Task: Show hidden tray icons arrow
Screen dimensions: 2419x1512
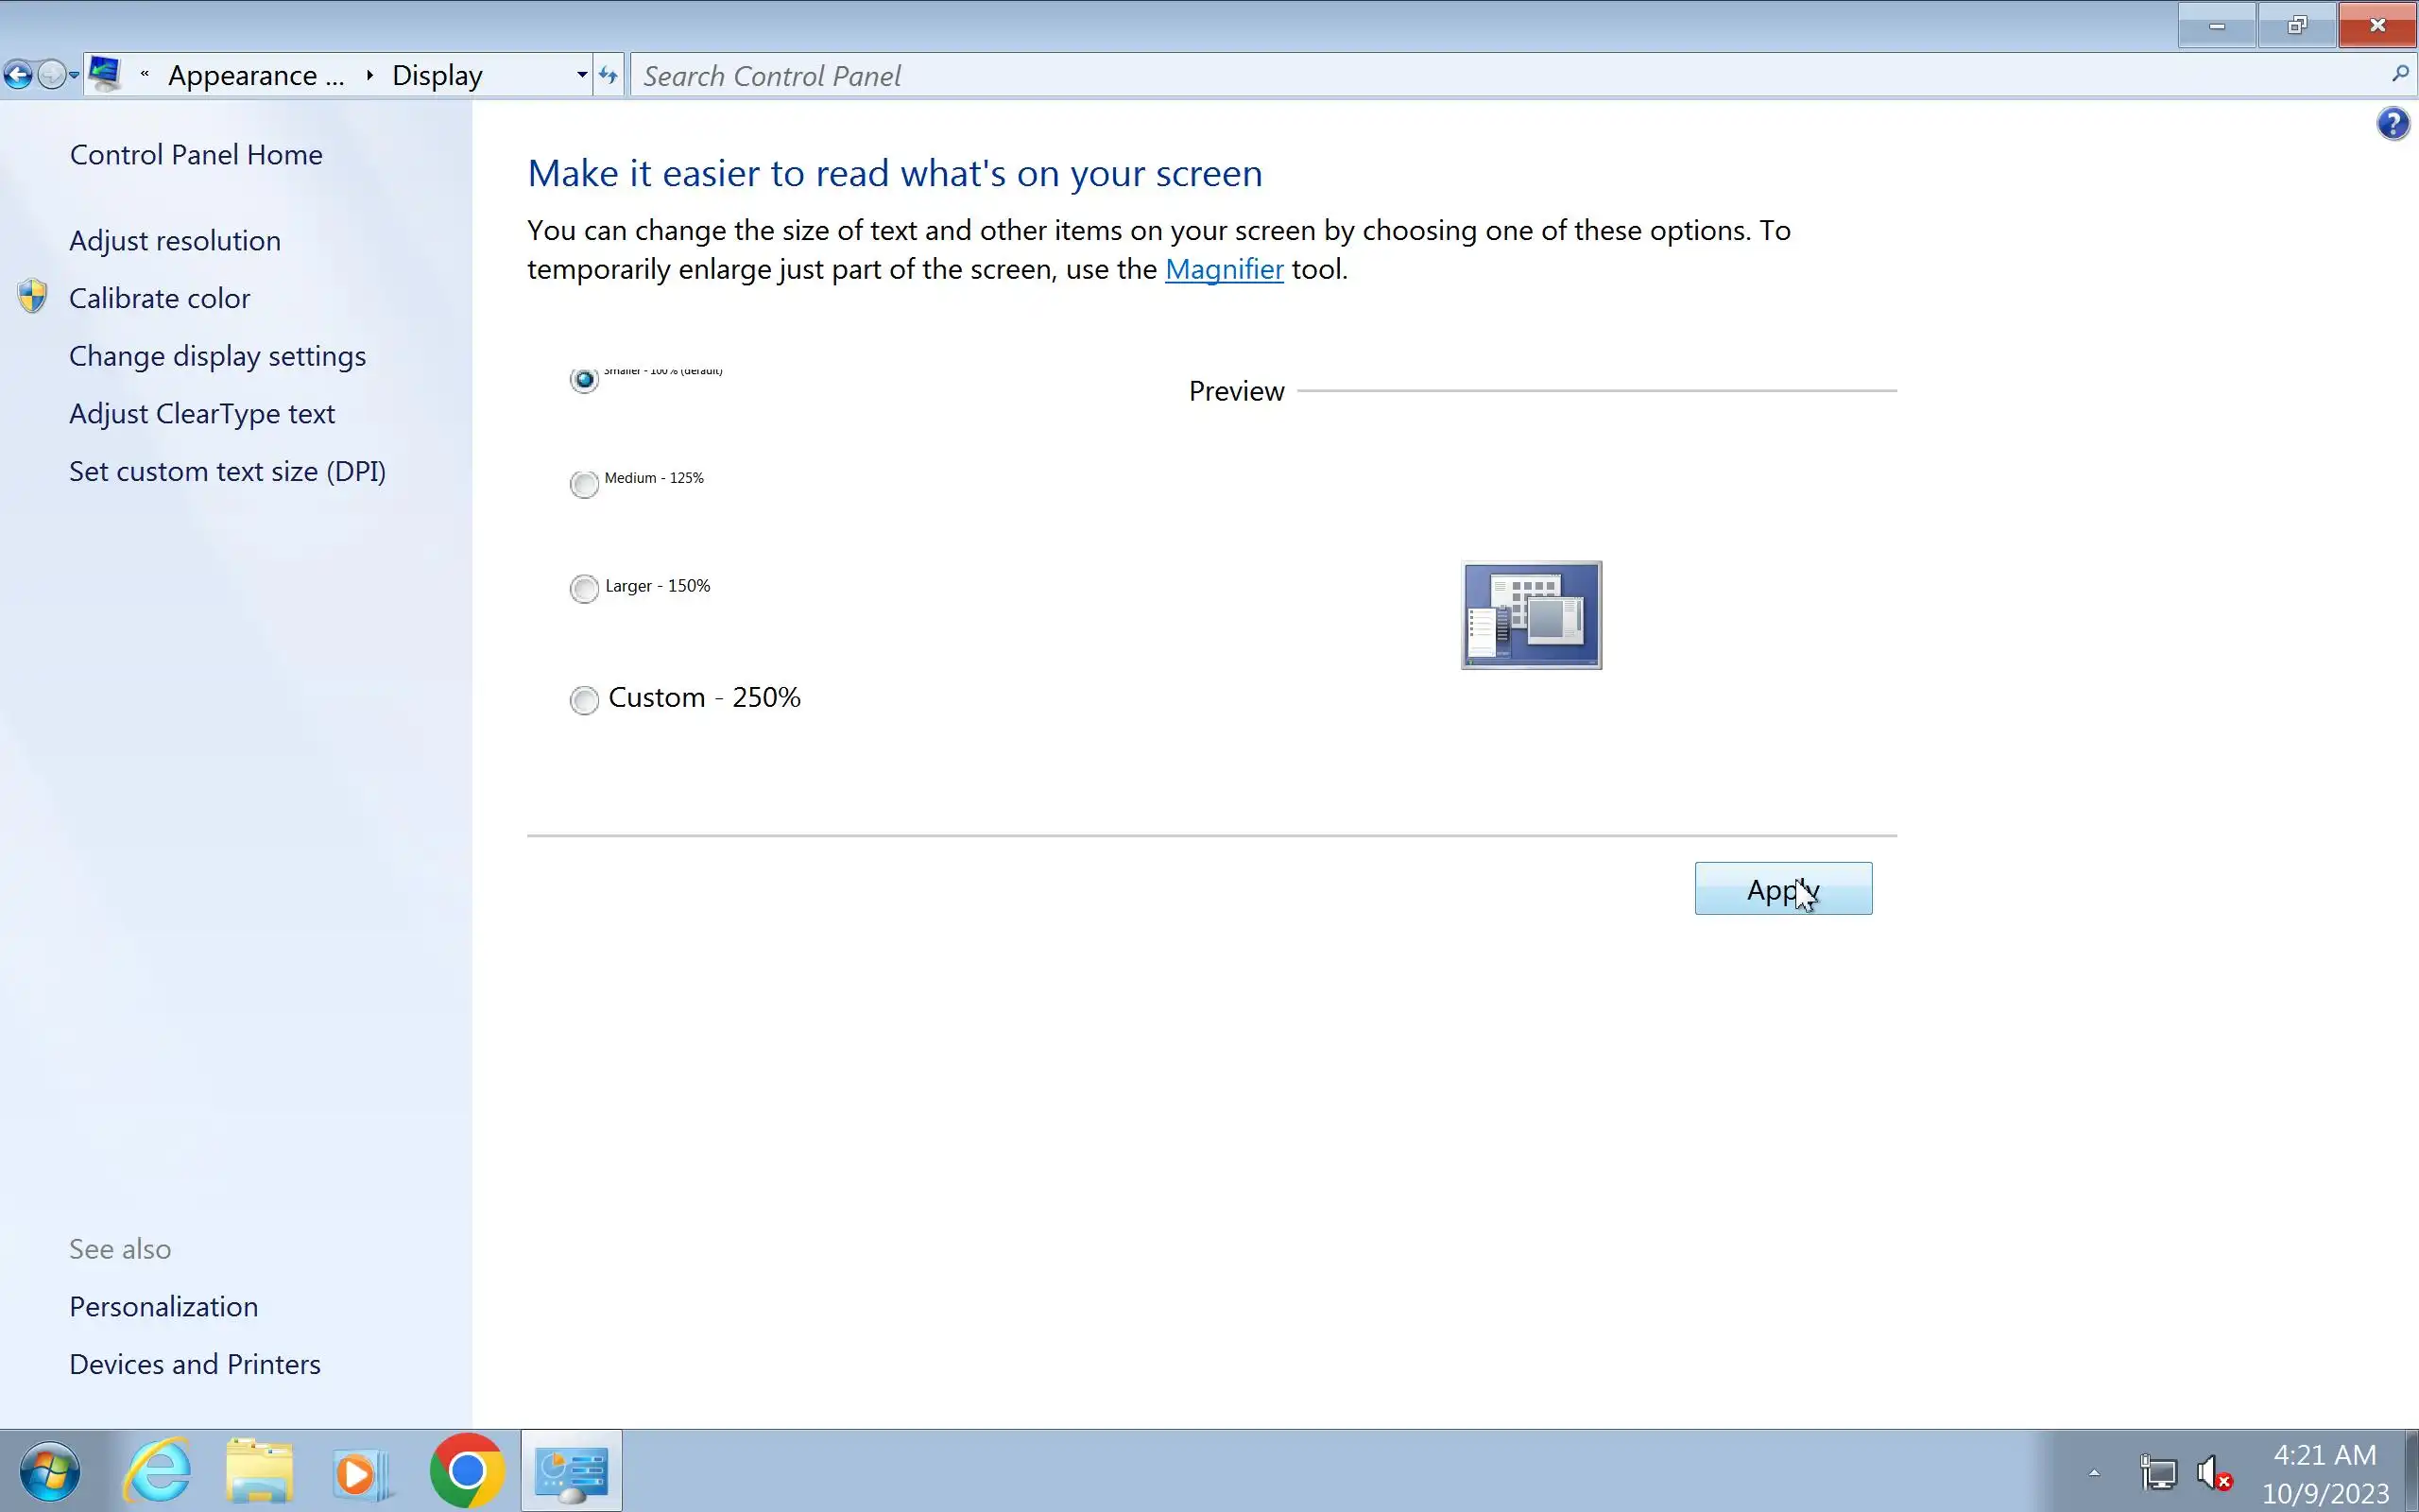Action: (2093, 1473)
